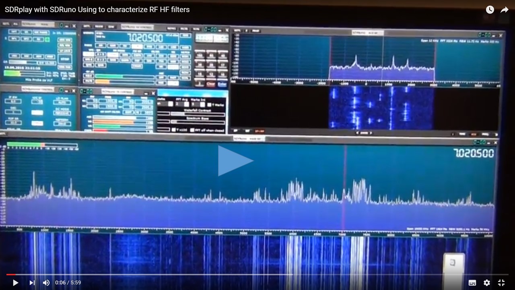Open the share arrow icon

pos(504,10)
